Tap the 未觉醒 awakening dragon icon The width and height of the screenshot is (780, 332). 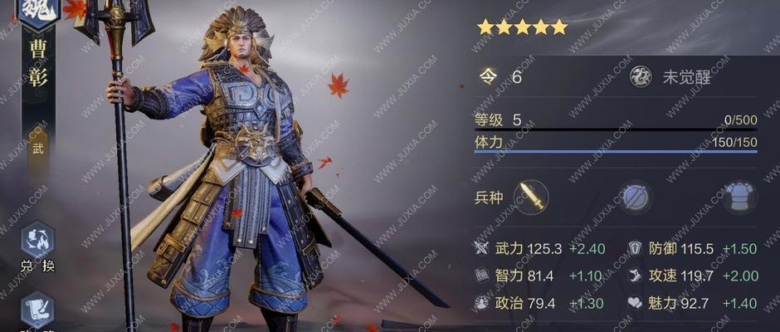point(641,77)
